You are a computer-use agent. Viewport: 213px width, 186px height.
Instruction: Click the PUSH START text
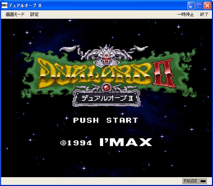[x=106, y=120]
